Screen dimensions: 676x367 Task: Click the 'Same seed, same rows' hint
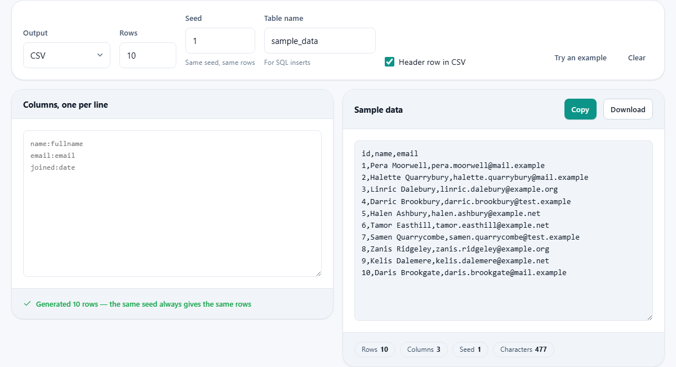220,63
